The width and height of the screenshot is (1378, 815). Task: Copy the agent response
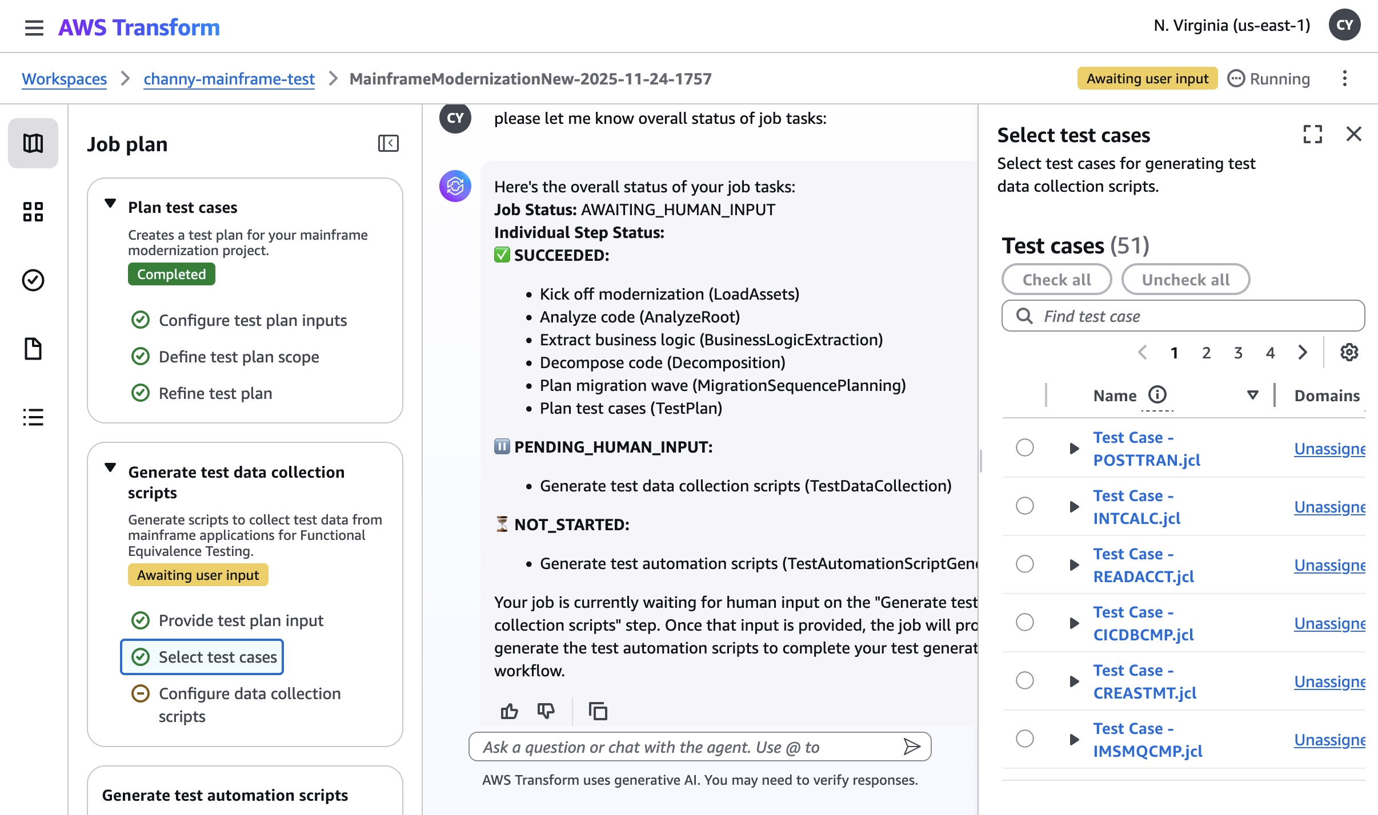point(598,711)
